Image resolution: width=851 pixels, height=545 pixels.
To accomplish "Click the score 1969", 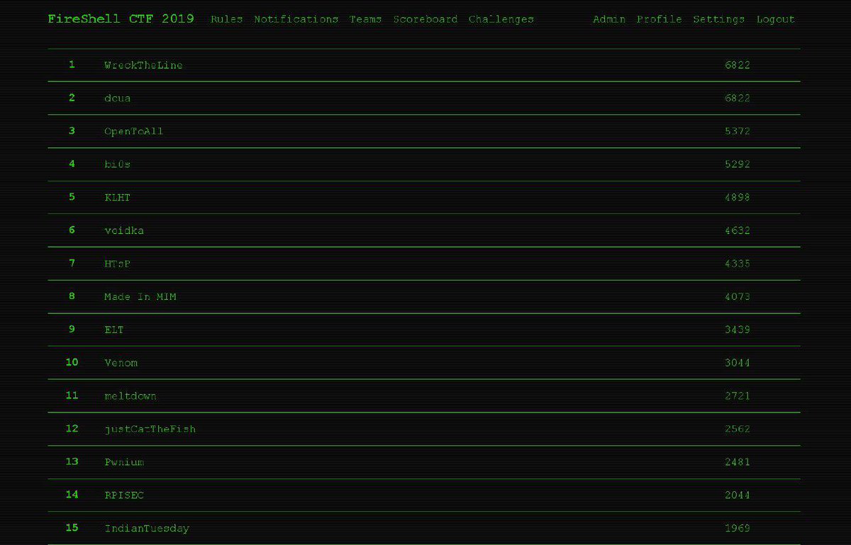I will 738,528.
